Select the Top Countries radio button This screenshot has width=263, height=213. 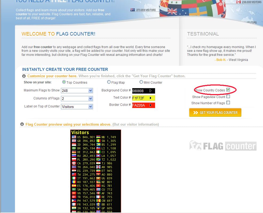64,82
